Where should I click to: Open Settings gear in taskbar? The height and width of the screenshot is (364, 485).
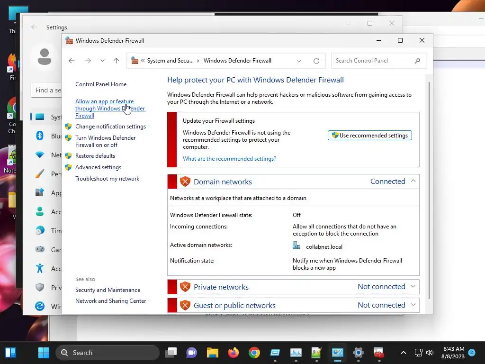click(x=358, y=353)
